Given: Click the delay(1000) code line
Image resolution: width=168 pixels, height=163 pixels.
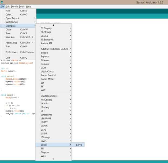Looking at the screenshot, I should tap(12, 98).
